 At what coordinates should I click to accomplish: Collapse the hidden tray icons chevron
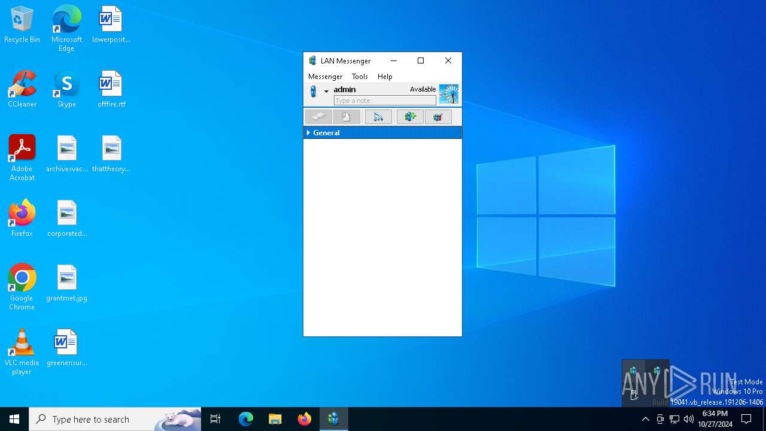point(645,419)
